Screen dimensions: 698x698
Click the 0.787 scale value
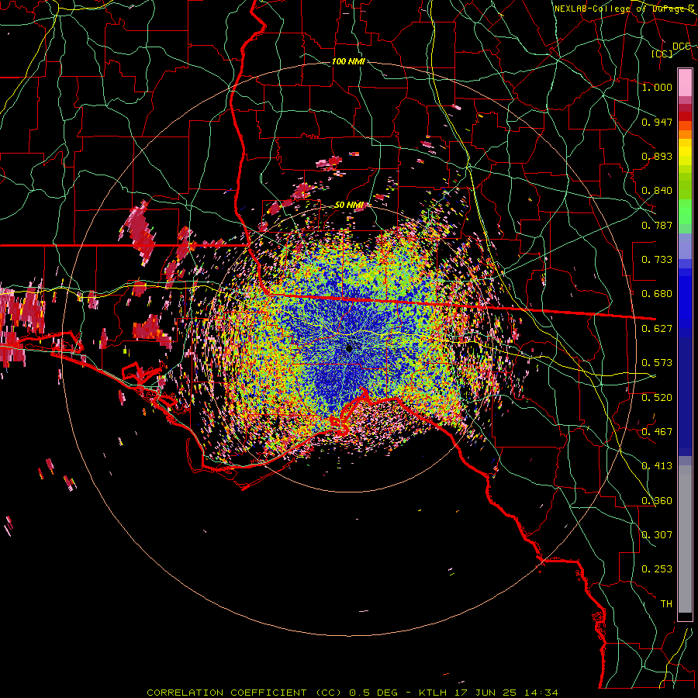(657, 225)
